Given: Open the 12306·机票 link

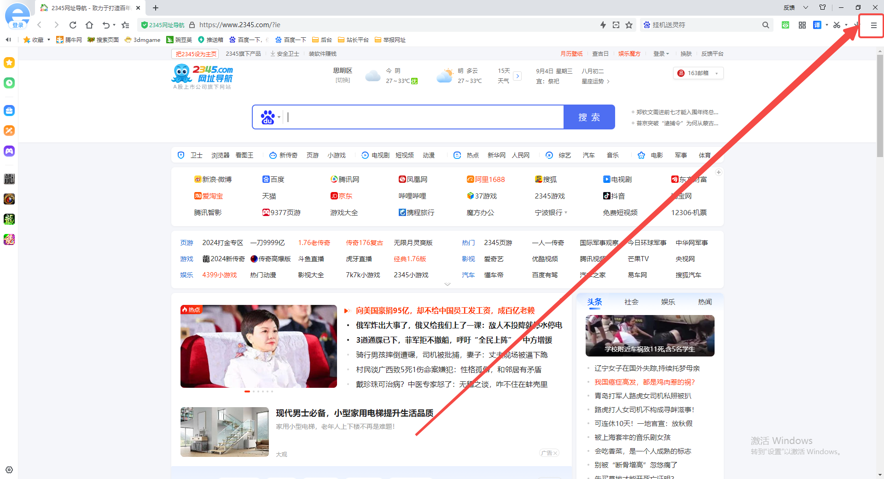Looking at the screenshot, I should (689, 213).
